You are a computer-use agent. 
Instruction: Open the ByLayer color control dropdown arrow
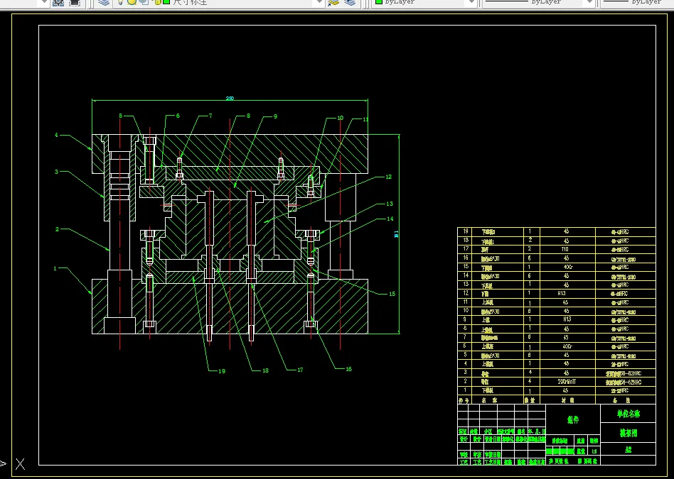(471, 2)
